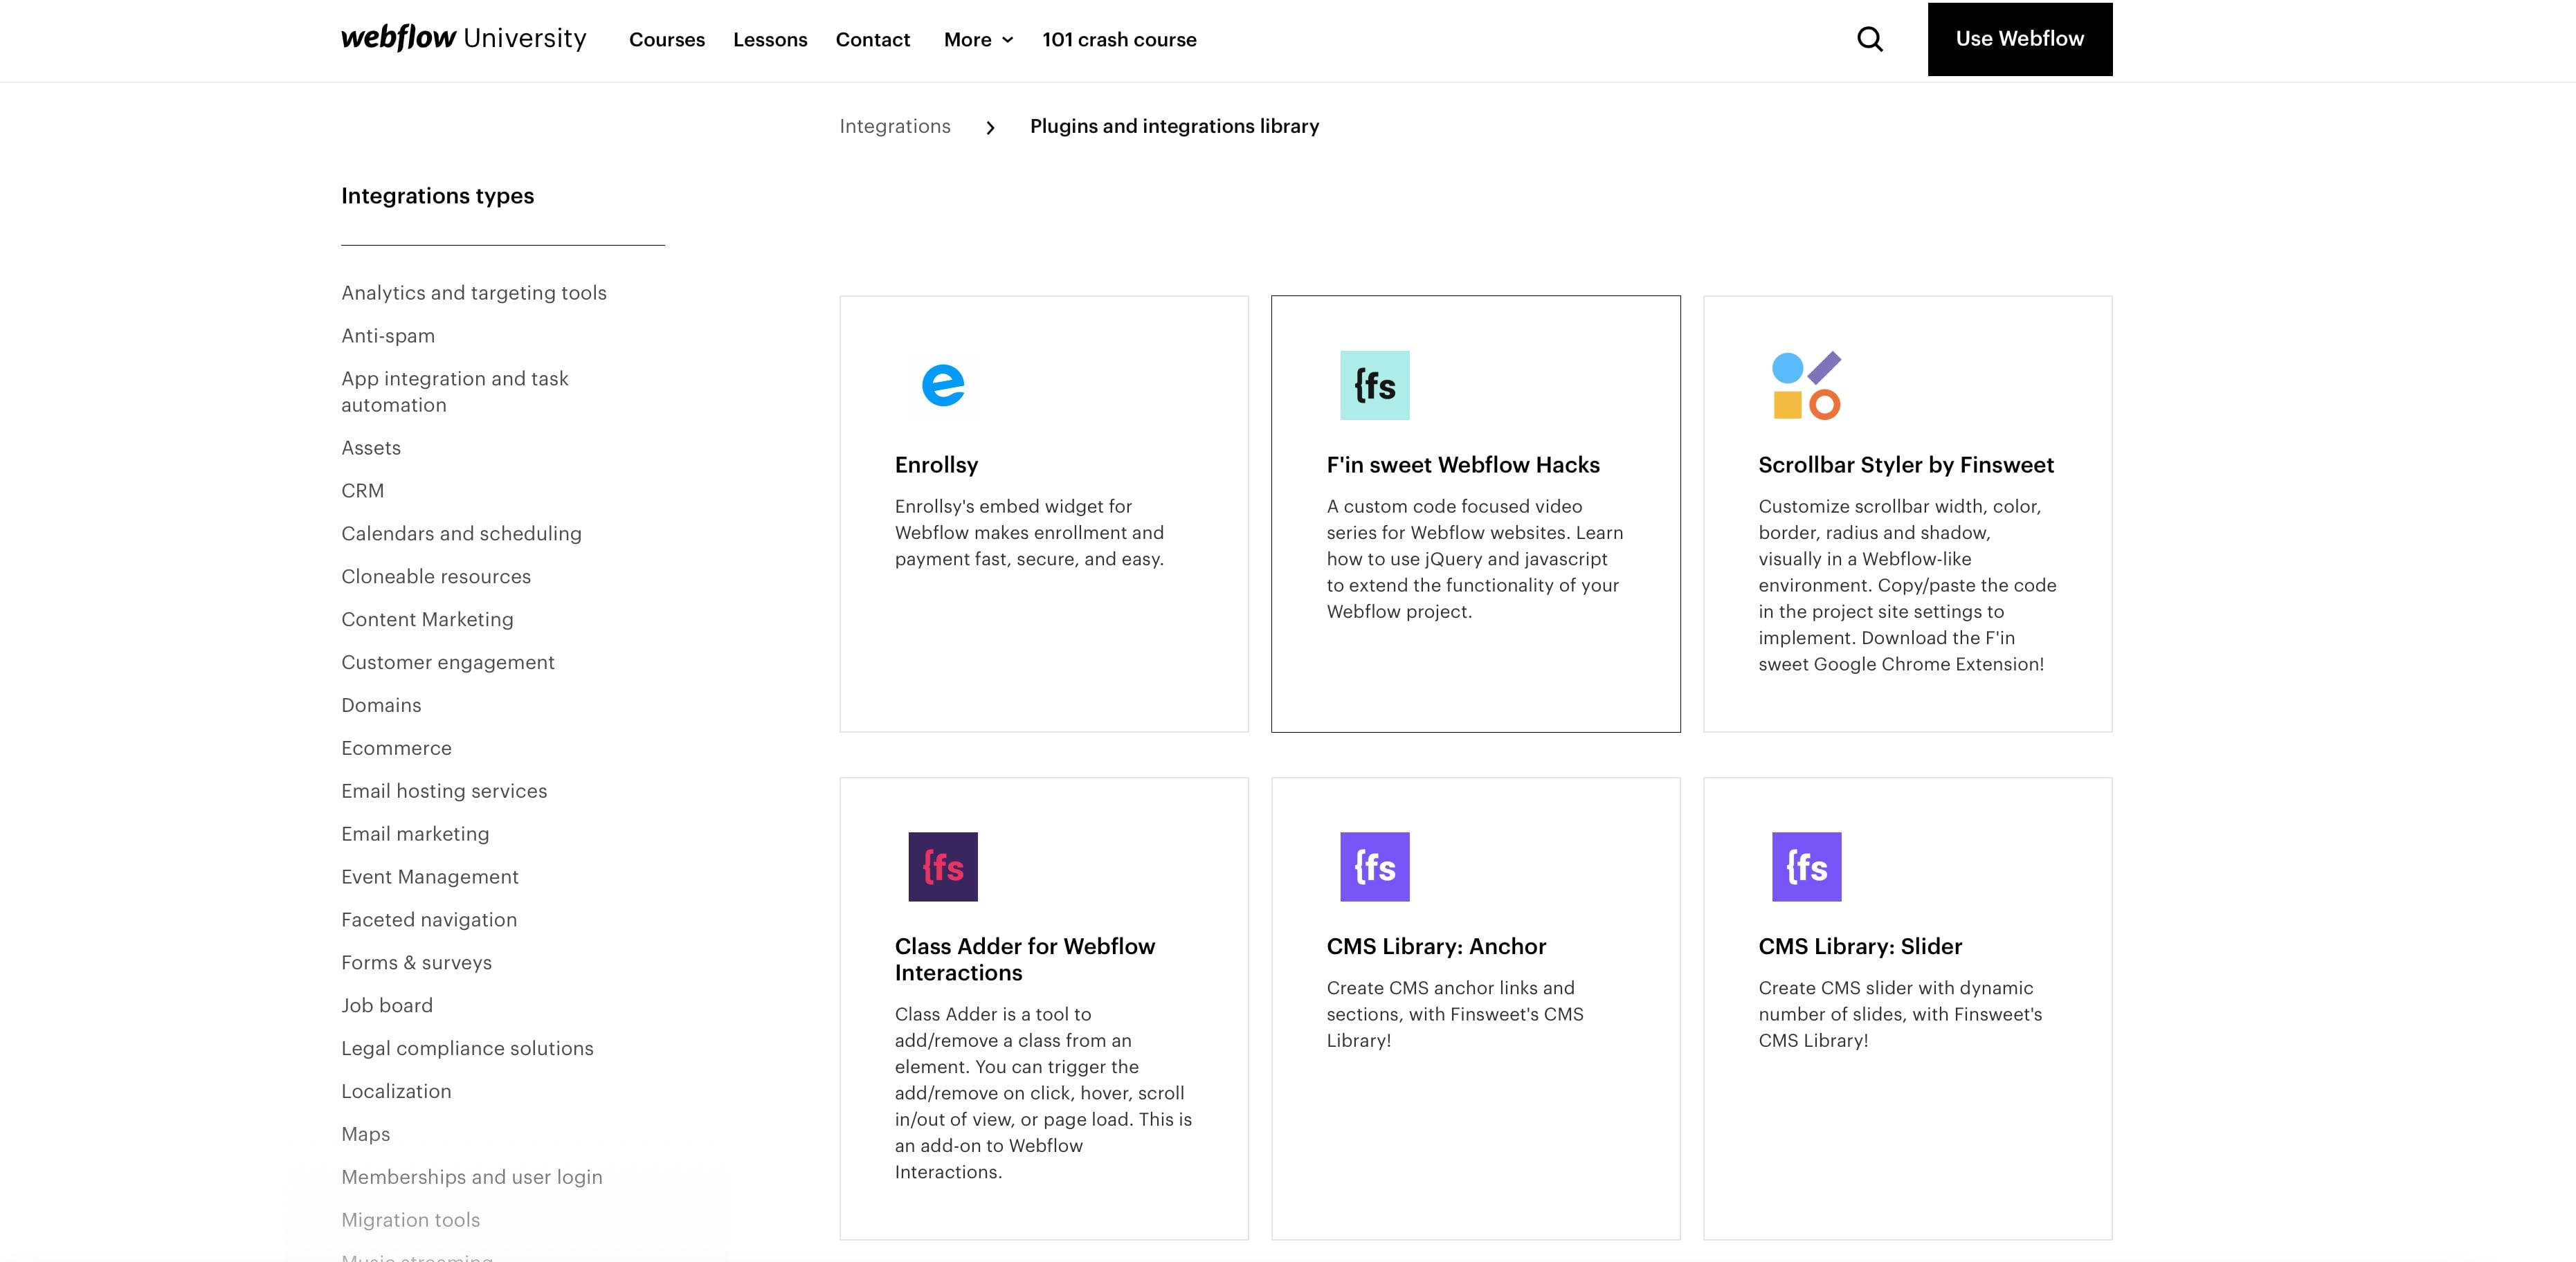This screenshot has height=1262, width=2576.
Task: Open the Lessons navigation item
Action: [x=770, y=40]
